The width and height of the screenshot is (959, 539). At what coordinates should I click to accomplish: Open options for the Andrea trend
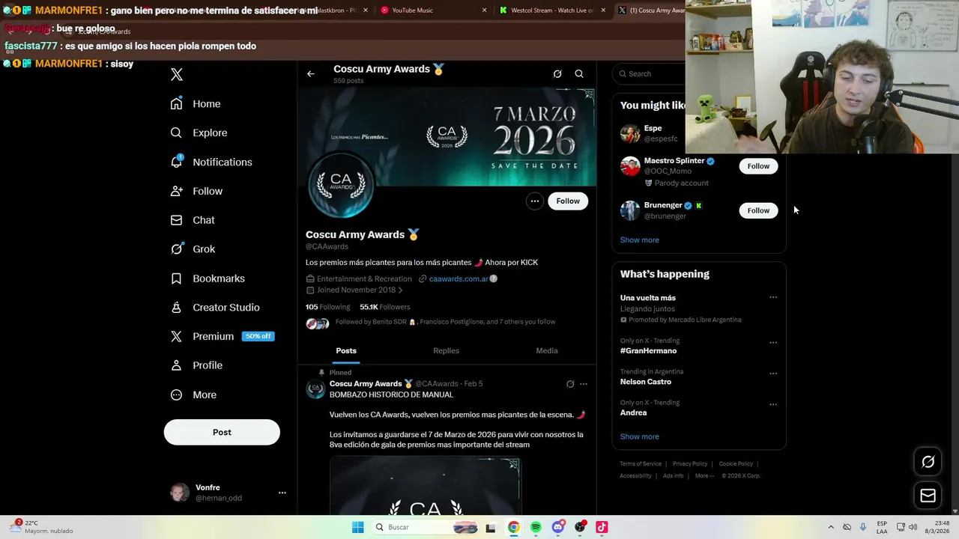(x=773, y=404)
